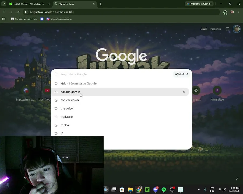Open Task View from the taskbar
This screenshot has height=194, width=243.
114,189
